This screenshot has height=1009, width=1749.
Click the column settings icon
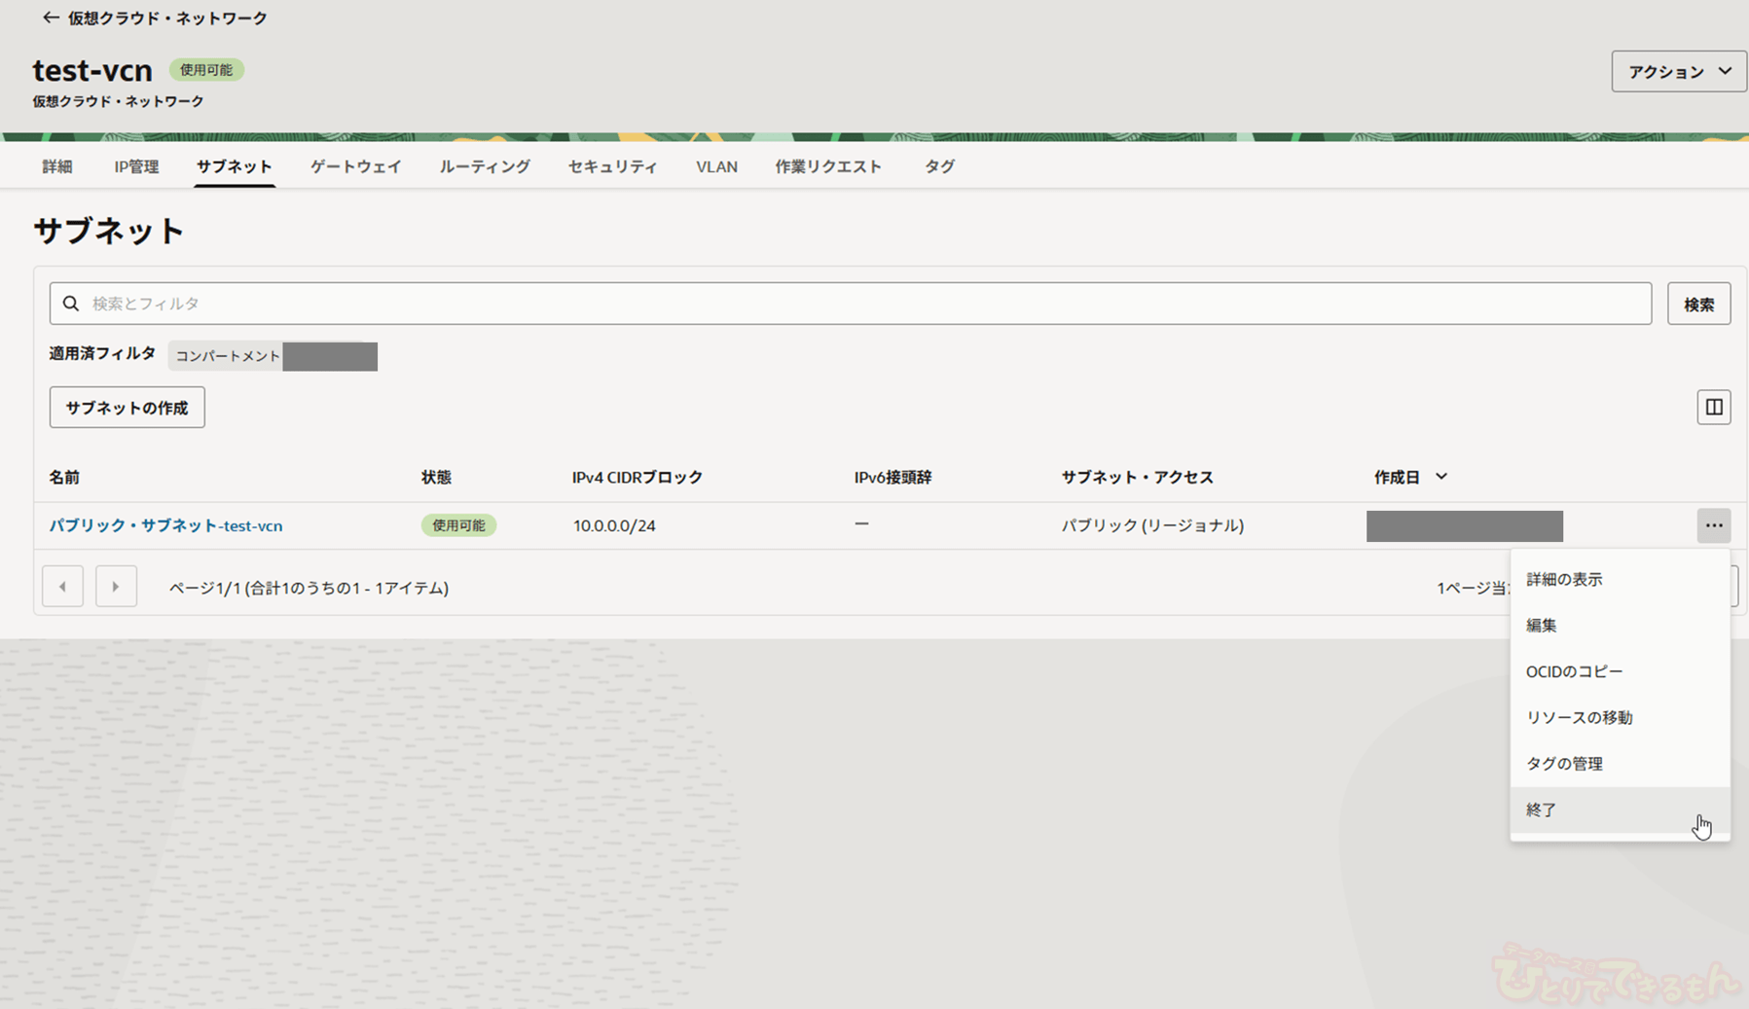click(x=1713, y=407)
